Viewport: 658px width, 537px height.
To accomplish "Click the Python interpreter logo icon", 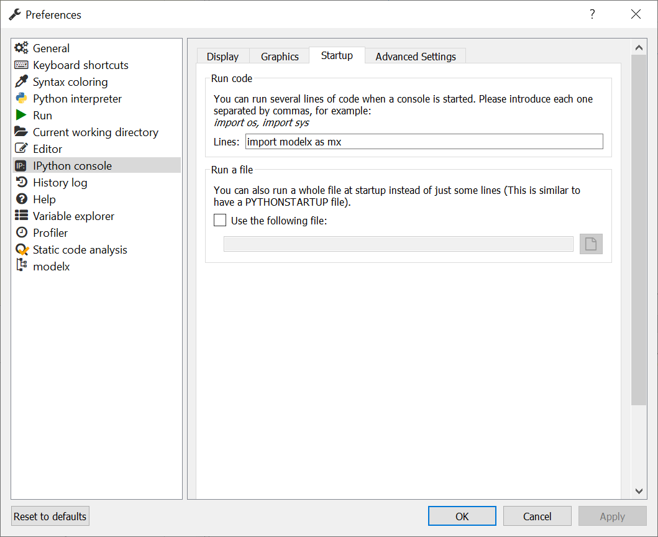I will point(22,98).
